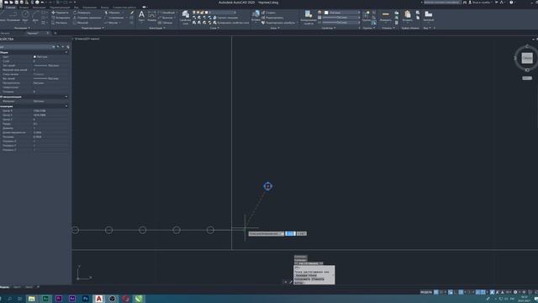This screenshot has height=303, width=538.
Task: Collapse the Геометрия section in Properties palette
Action: click(x=66, y=106)
